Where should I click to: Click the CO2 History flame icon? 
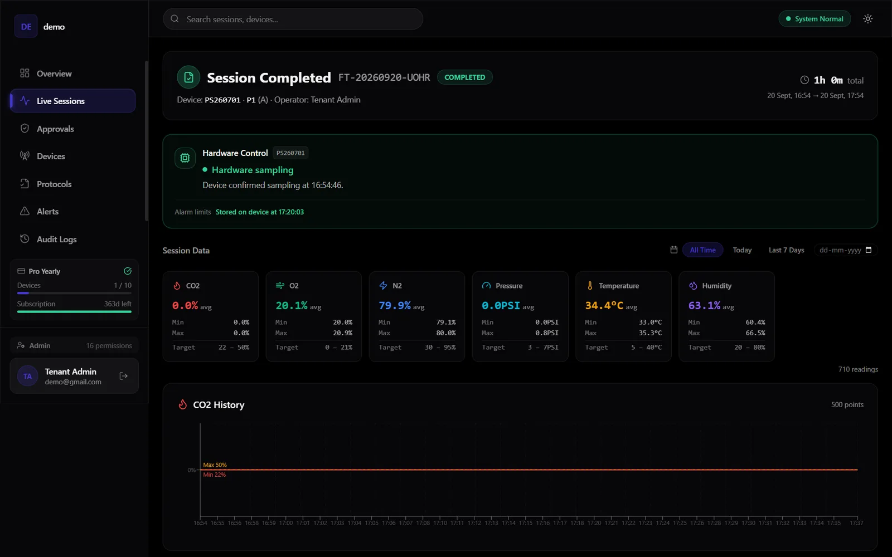[182, 405]
